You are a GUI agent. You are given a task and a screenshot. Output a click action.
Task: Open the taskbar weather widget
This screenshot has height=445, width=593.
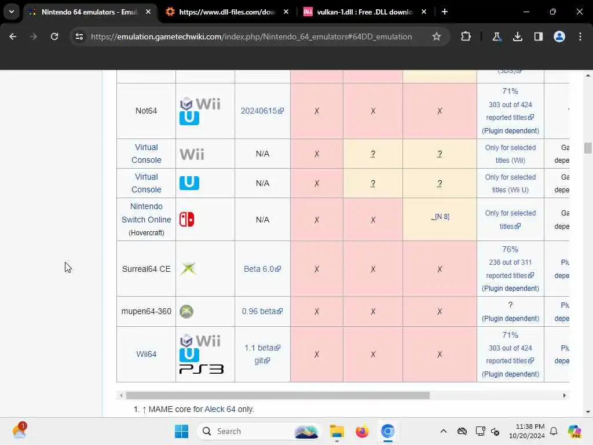20,431
